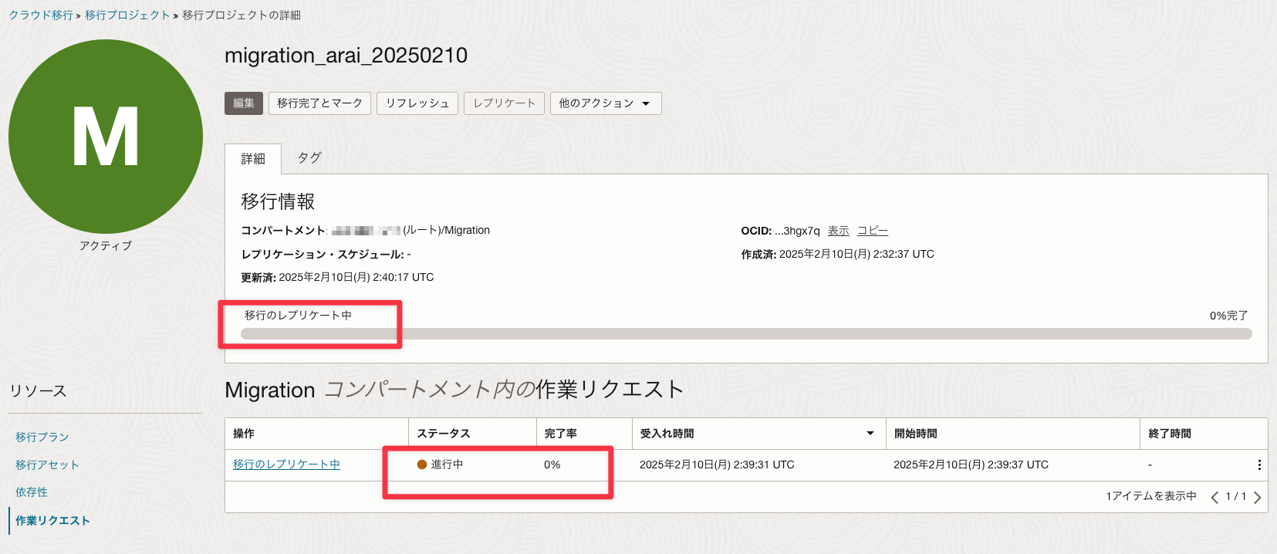This screenshot has width=1277, height=554.
Task: Switch to the 詳細 tab
Action: pos(253,158)
